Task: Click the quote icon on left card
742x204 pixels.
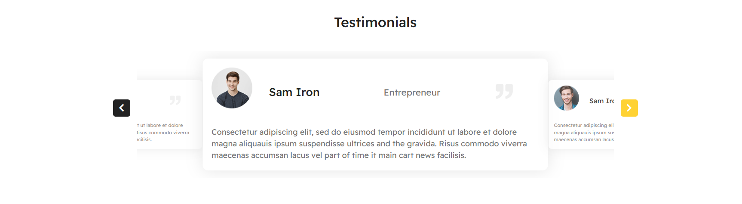Action: 175,100
